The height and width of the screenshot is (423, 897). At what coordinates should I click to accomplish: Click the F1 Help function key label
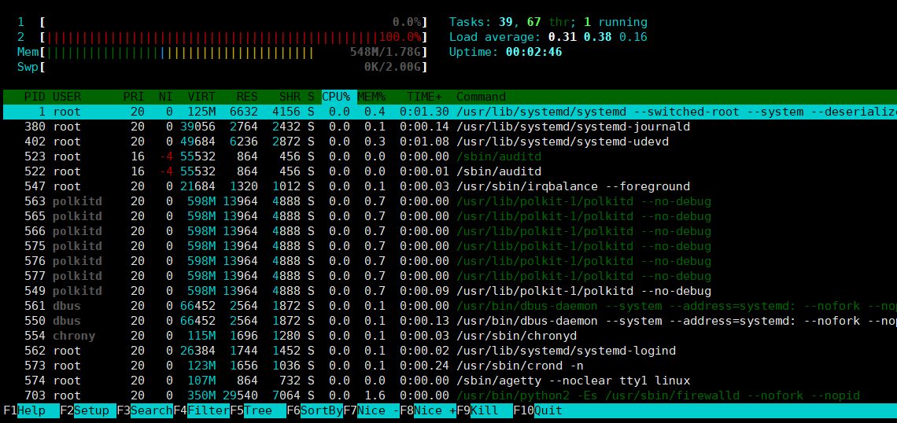click(31, 410)
